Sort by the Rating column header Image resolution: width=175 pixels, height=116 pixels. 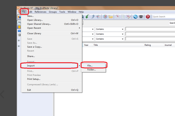pyautogui.click(x=153, y=45)
